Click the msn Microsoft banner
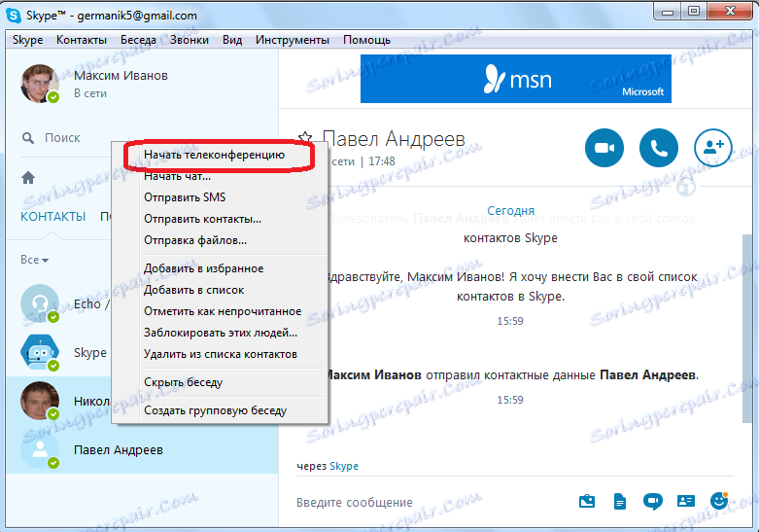This screenshot has height=532, width=759. 515,79
